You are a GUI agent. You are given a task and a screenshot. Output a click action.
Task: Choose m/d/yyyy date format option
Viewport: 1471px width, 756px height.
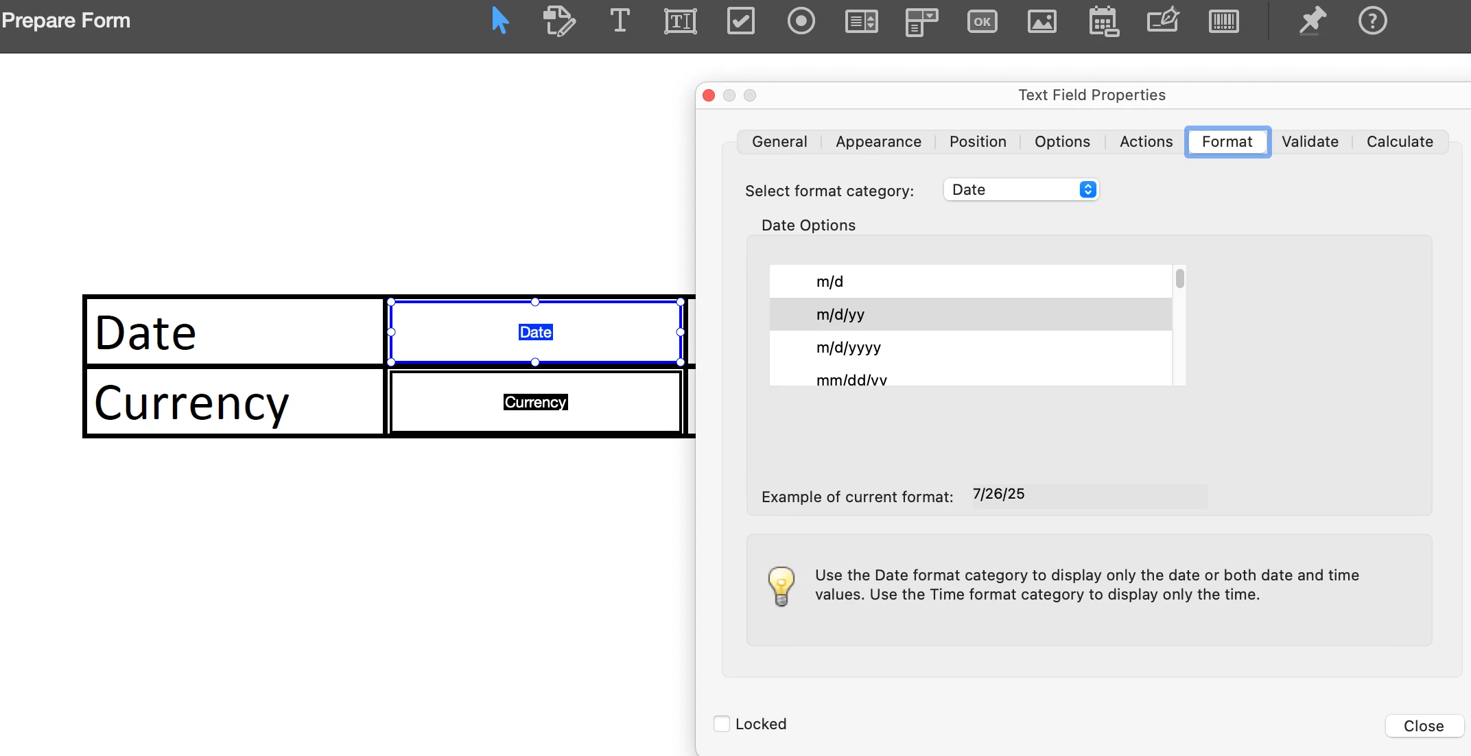(848, 347)
